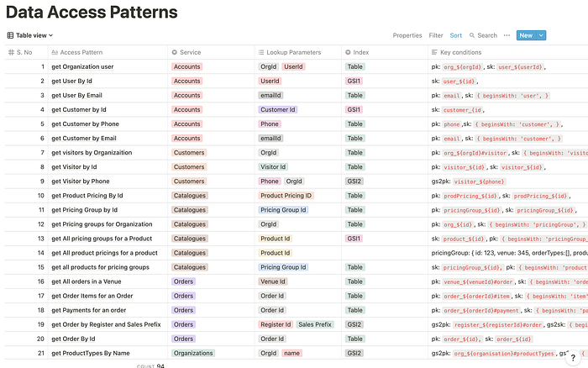Open the 'get Customer by Email' row
This screenshot has width=588, height=368.
click(84, 139)
